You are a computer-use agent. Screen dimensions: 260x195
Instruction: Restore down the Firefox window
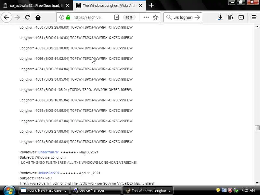[x=241, y=2]
